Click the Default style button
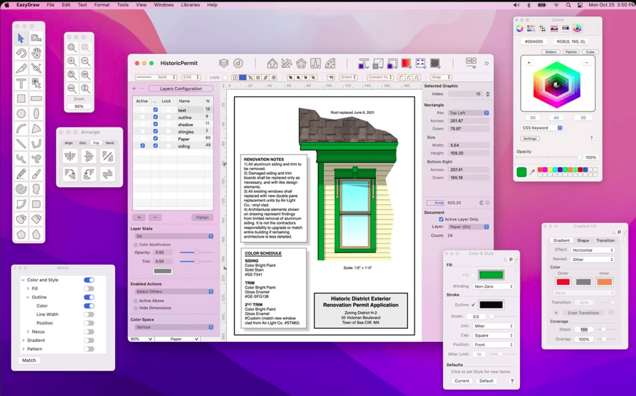The width and height of the screenshot is (636, 396). tap(486, 381)
